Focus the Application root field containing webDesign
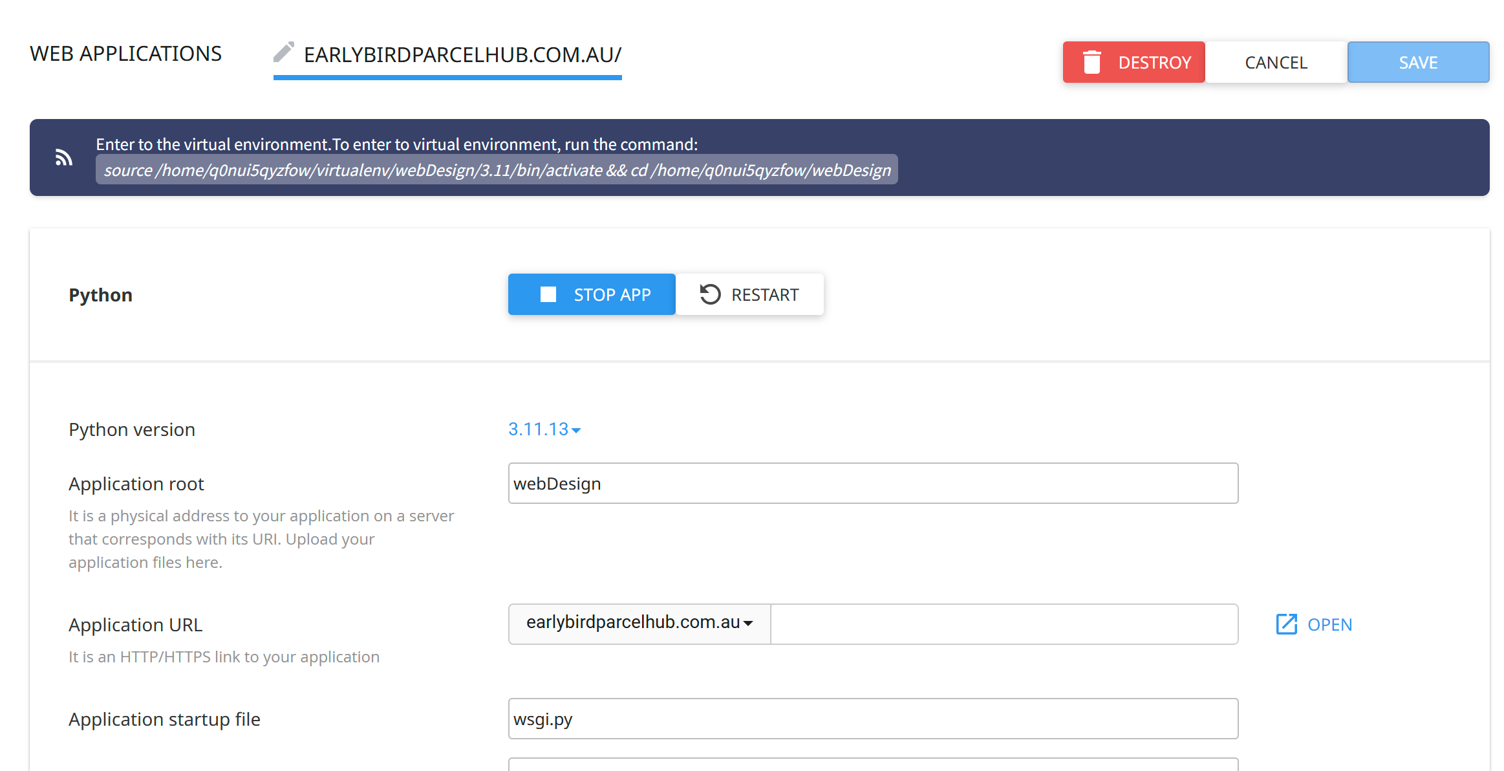The width and height of the screenshot is (1504, 771). pyautogui.click(x=873, y=483)
